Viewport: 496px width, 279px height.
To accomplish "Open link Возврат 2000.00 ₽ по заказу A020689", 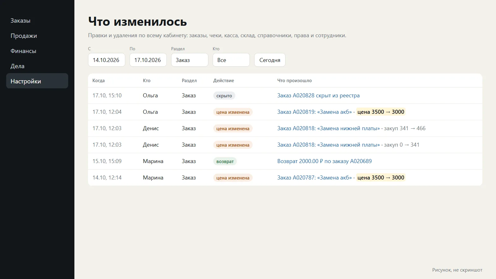I will [324, 161].
